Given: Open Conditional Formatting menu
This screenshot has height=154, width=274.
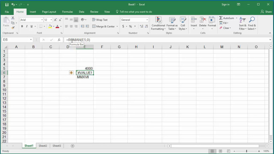Looking at the screenshot, I should coord(158,24).
